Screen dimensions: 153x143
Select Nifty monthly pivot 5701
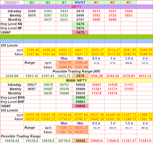80,20
